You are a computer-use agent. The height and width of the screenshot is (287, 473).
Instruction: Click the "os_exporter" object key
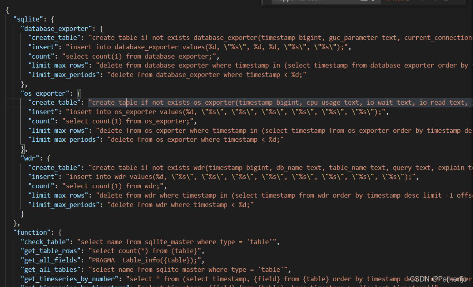pyautogui.click(x=45, y=93)
